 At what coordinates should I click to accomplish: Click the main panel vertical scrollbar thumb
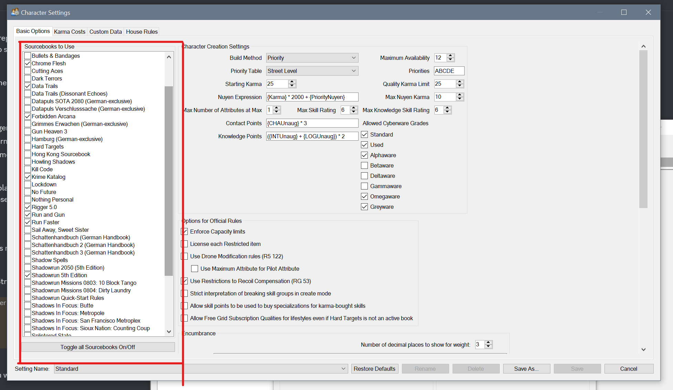pos(643,129)
